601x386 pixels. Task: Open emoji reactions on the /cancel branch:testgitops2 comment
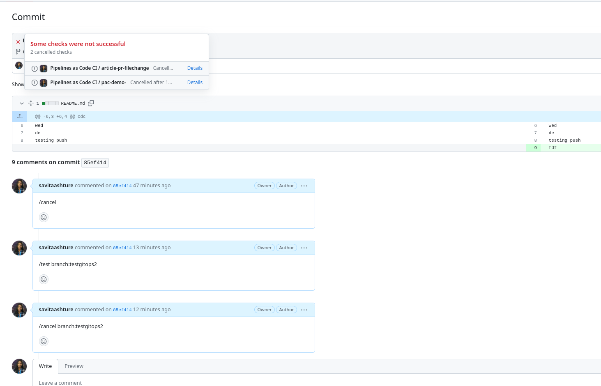(x=44, y=341)
